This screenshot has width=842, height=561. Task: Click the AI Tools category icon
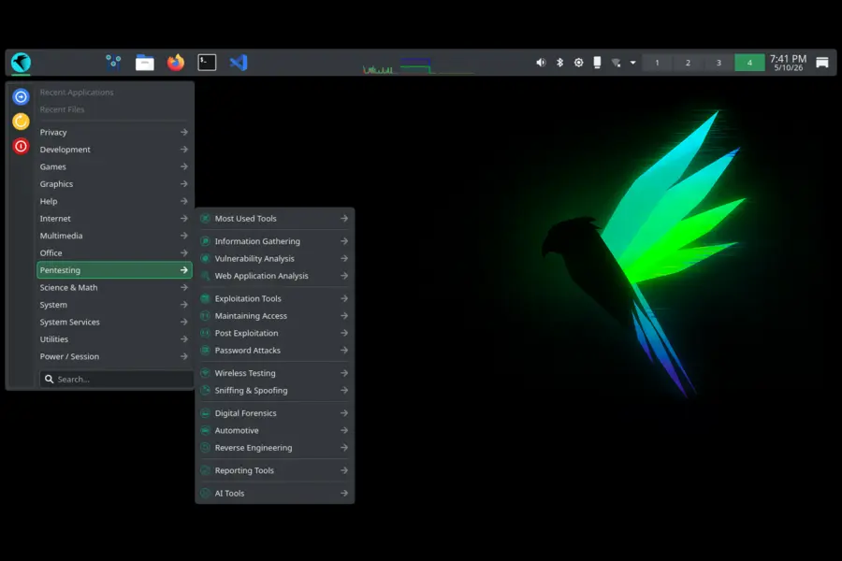click(205, 494)
